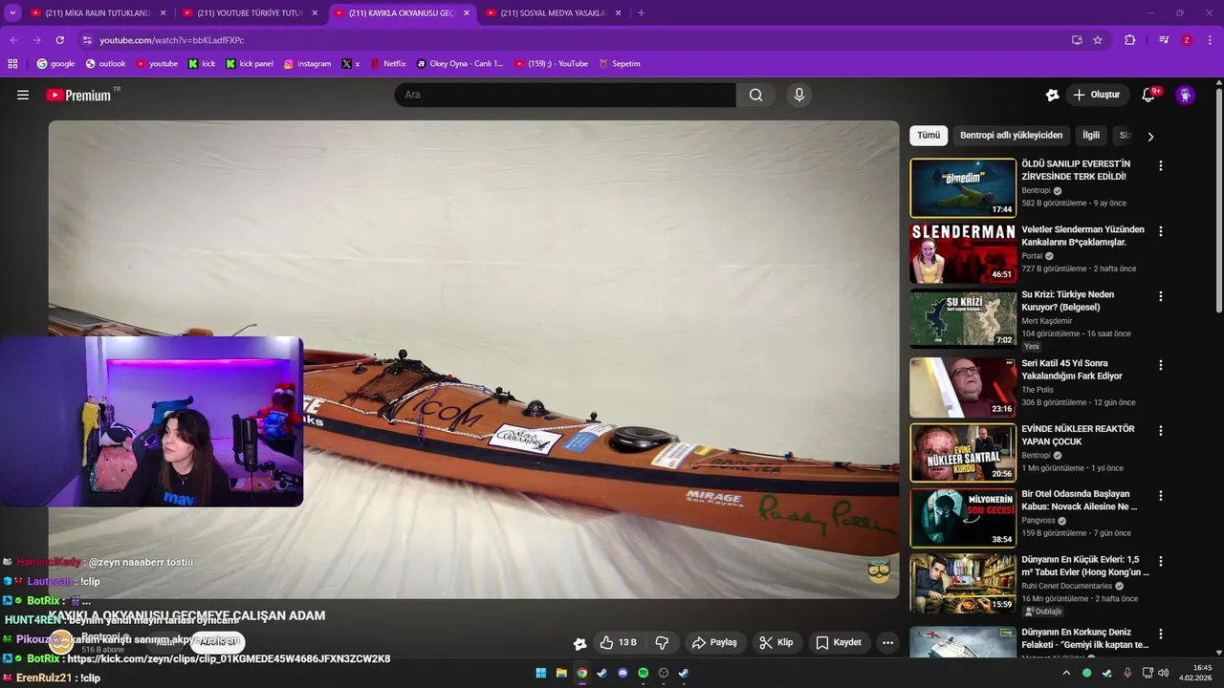Screen dimensions: 1224x688
Task: Expand Chrome tab search dropdown
Action: click(x=12, y=12)
